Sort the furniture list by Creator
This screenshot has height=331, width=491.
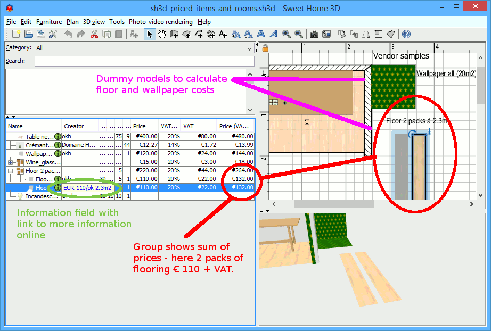pos(80,126)
